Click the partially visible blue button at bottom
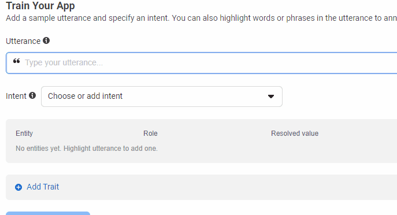Viewport: 397px width, 215px height. (48, 213)
